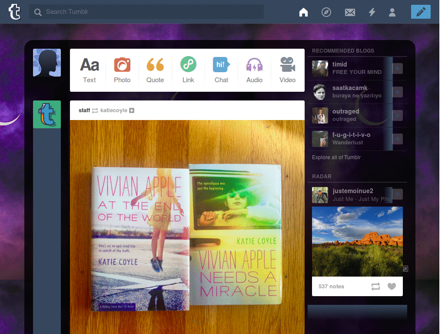445x334 pixels.
Task: Open your silhouette avatar
Action: (x=47, y=63)
